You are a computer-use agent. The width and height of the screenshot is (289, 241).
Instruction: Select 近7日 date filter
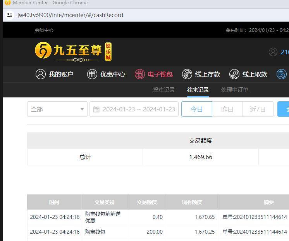(x=258, y=109)
